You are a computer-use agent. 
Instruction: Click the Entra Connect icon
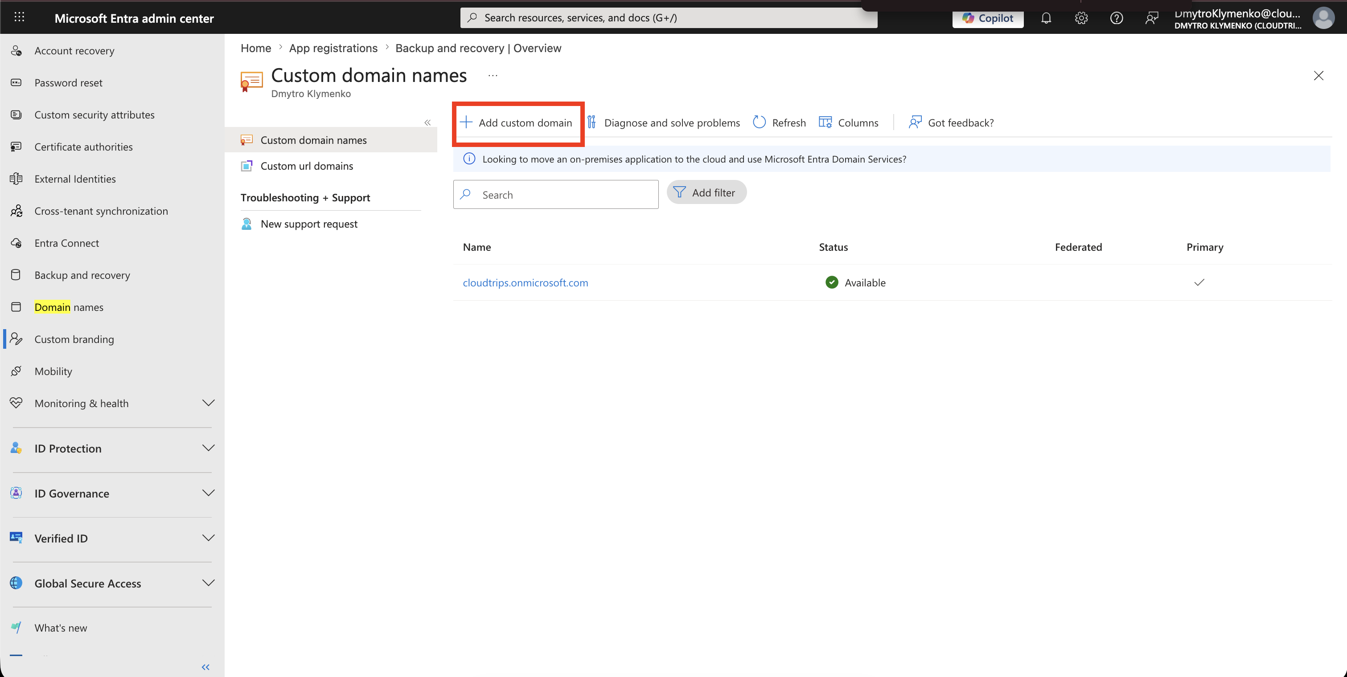point(16,243)
